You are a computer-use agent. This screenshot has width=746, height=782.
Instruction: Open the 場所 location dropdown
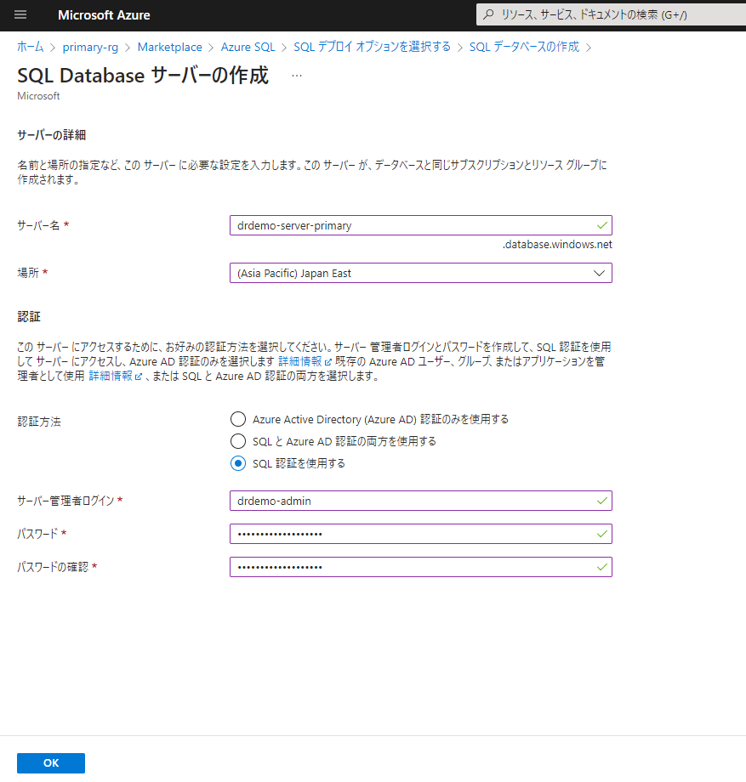(x=421, y=274)
